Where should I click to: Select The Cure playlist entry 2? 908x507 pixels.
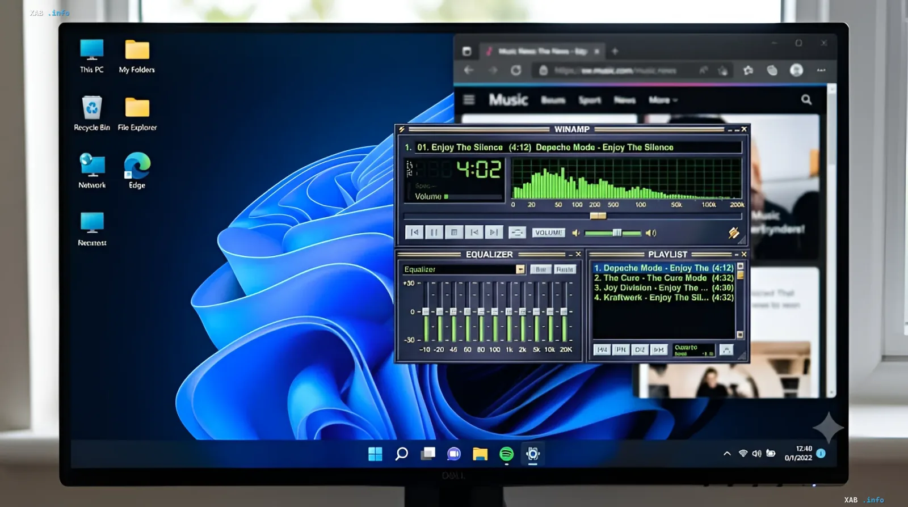coord(663,278)
